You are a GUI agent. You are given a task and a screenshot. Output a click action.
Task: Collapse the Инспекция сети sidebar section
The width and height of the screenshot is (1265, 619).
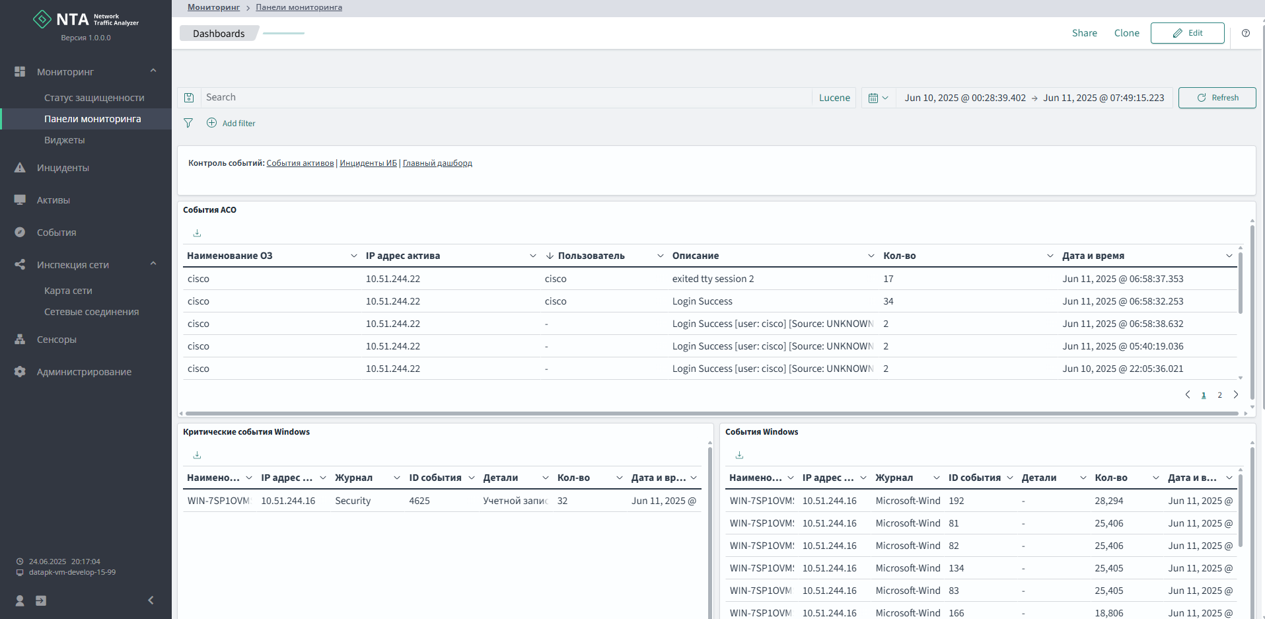pyautogui.click(x=153, y=264)
